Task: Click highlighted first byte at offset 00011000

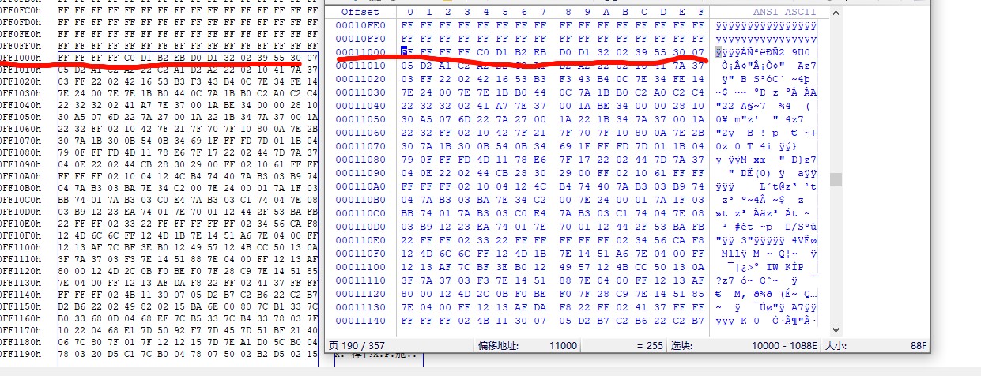Action: [407, 52]
